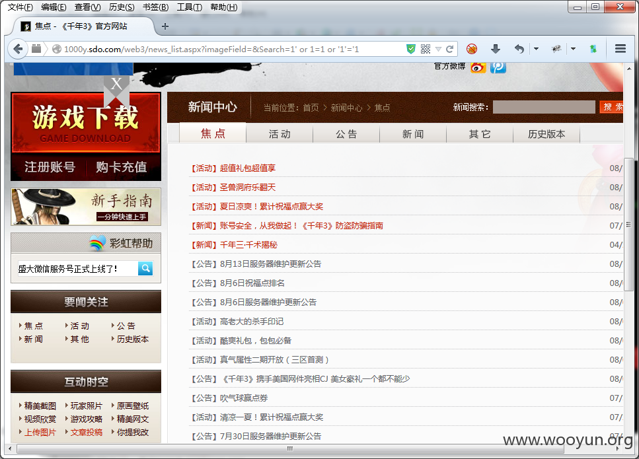Open the 历史(S) menu

[x=122, y=7]
